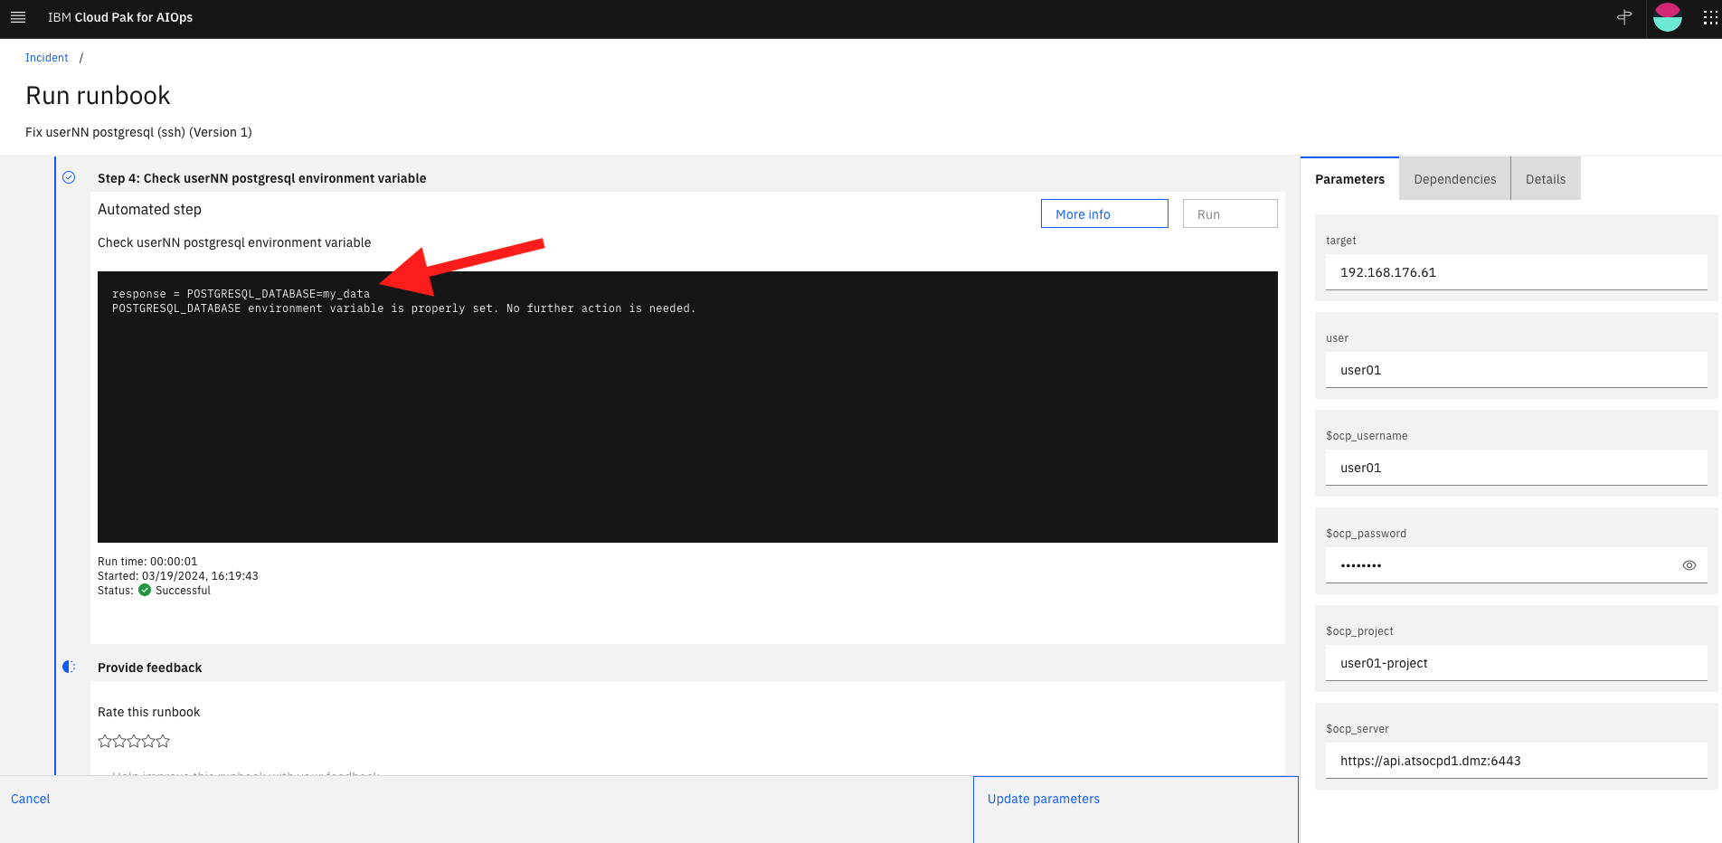Click the Fix userNN postgresql (ssh) subtitle
Image resolution: width=1722 pixels, height=843 pixels.
[x=138, y=132]
